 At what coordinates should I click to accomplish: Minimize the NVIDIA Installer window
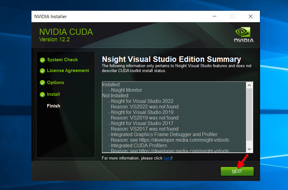pyautogui.click(x=215, y=17)
